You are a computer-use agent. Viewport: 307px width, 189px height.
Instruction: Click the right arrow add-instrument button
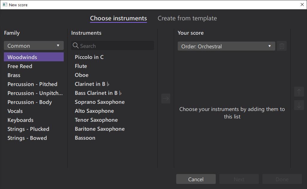pyautogui.click(x=166, y=98)
